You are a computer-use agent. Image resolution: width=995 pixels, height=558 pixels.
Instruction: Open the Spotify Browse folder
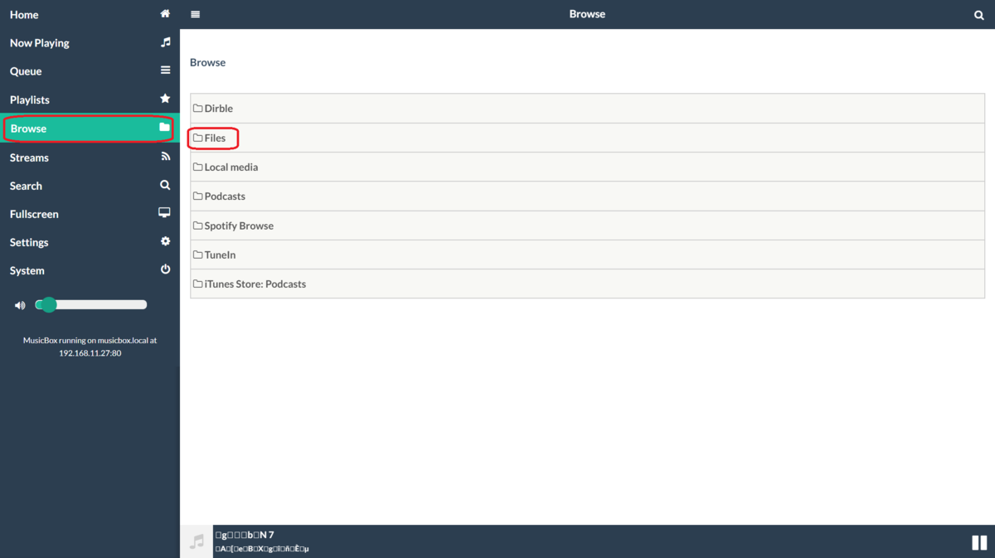click(587, 226)
